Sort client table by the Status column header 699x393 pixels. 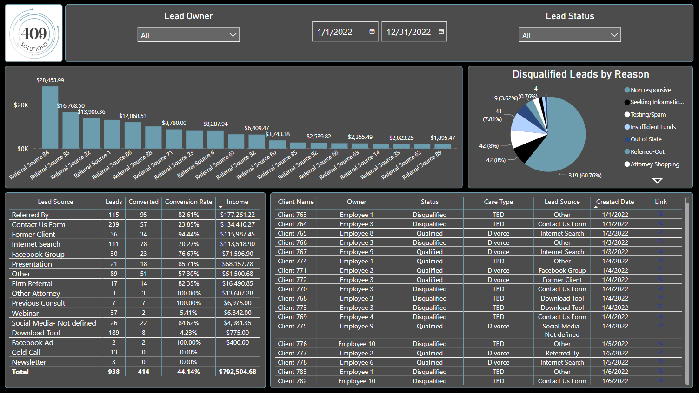tap(430, 202)
